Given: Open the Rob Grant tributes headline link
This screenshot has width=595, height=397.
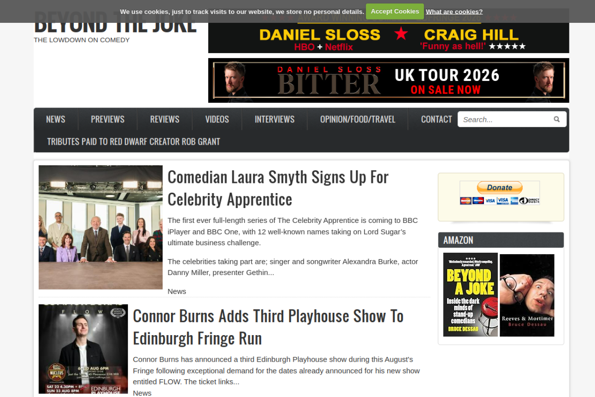Looking at the screenshot, I should 133,141.
